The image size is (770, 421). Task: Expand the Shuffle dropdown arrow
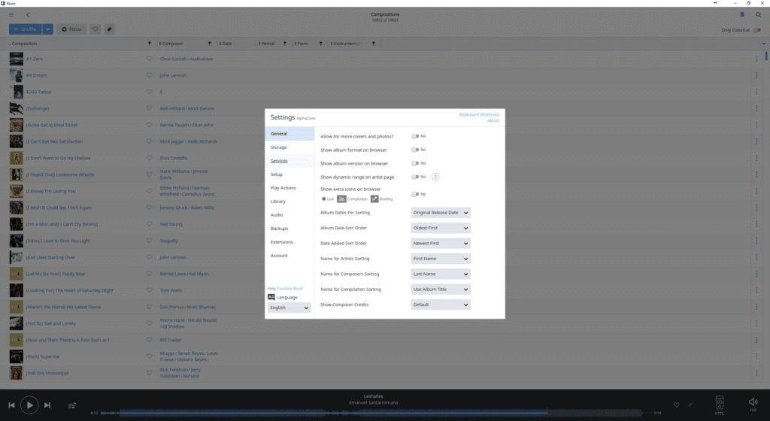click(47, 29)
